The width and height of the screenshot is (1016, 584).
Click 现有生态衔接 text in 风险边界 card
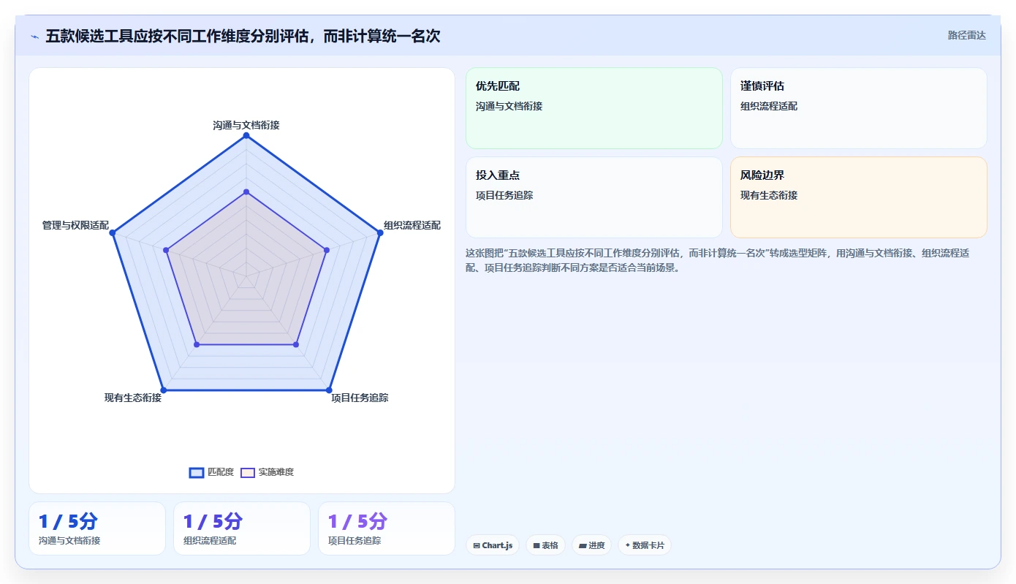click(x=769, y=195)
